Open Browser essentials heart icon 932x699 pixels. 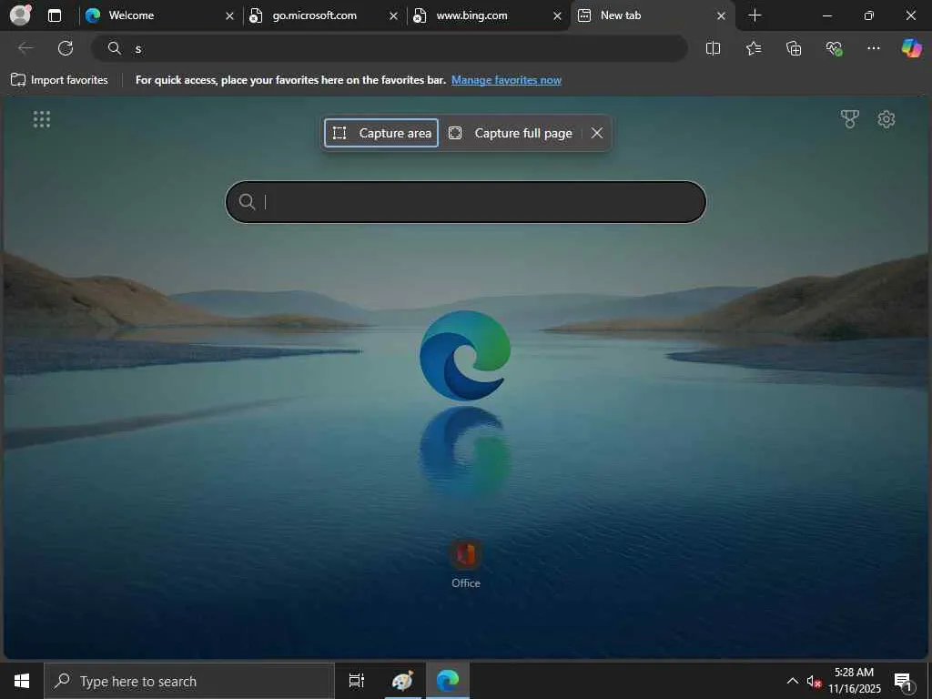834,48
